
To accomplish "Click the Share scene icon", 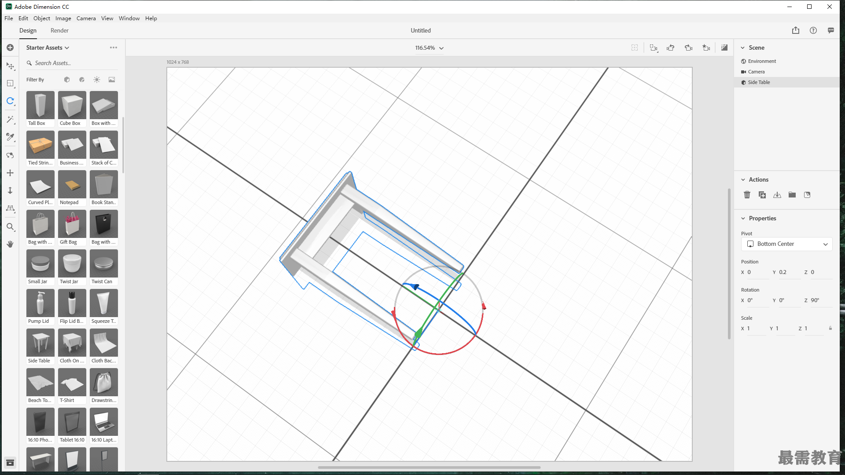I will [796, 30].
